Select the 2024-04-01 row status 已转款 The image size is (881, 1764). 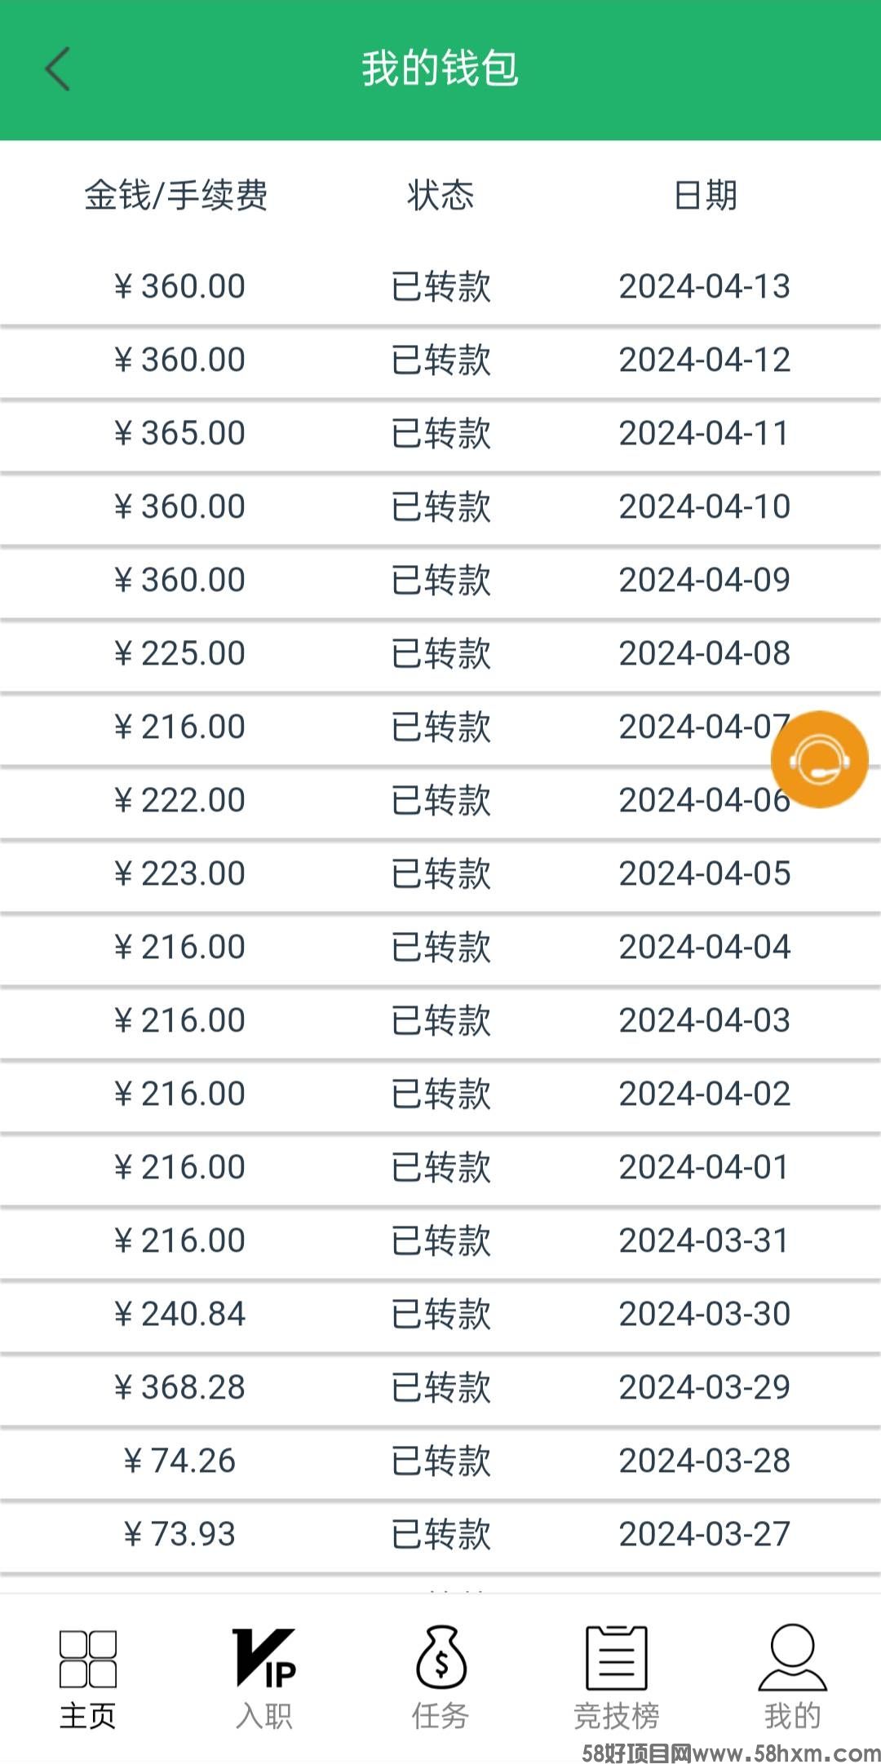(x=441, y=1167)
